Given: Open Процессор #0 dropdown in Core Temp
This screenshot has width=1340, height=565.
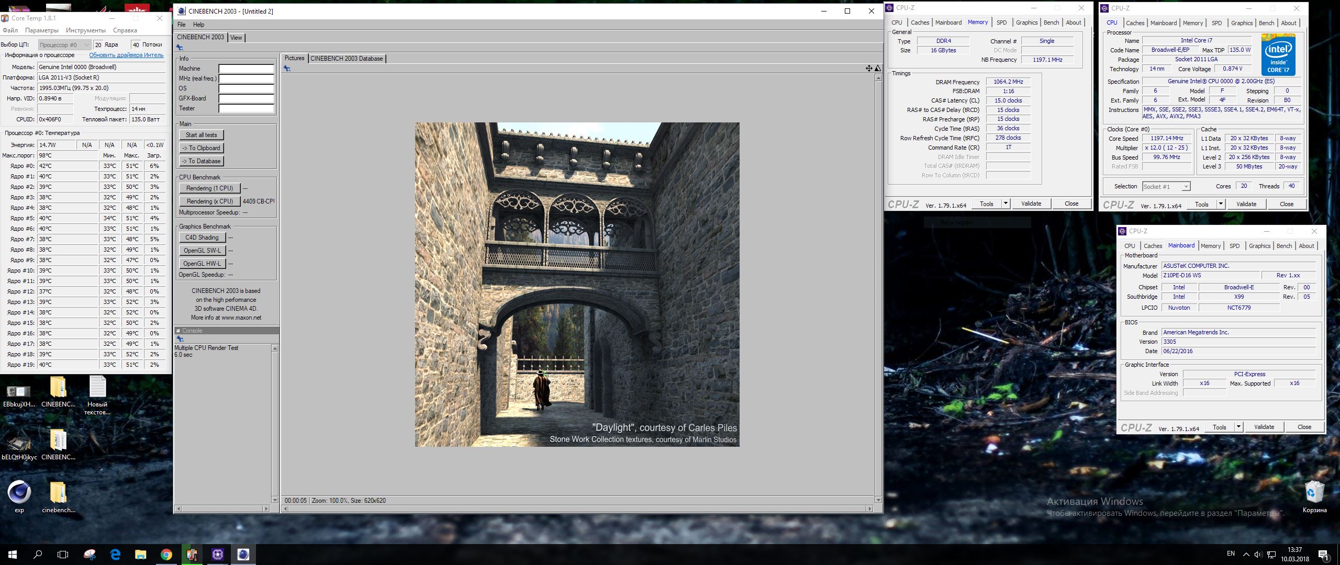Looking at the screenshot, I should point(65,45).
